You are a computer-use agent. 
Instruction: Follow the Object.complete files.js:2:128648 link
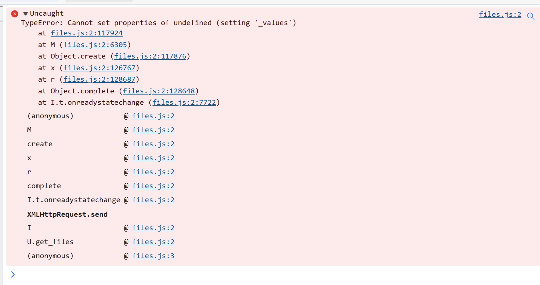[x=158, y=91]
